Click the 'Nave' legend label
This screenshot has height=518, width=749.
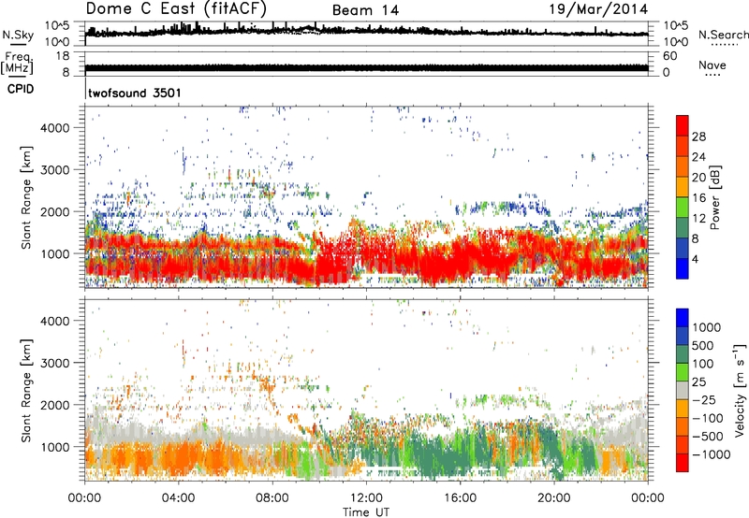[x=712, y=65]
